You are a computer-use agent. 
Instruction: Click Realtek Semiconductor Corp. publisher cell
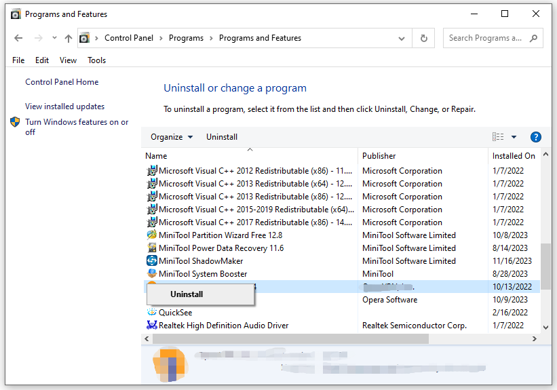pos(415,326)
